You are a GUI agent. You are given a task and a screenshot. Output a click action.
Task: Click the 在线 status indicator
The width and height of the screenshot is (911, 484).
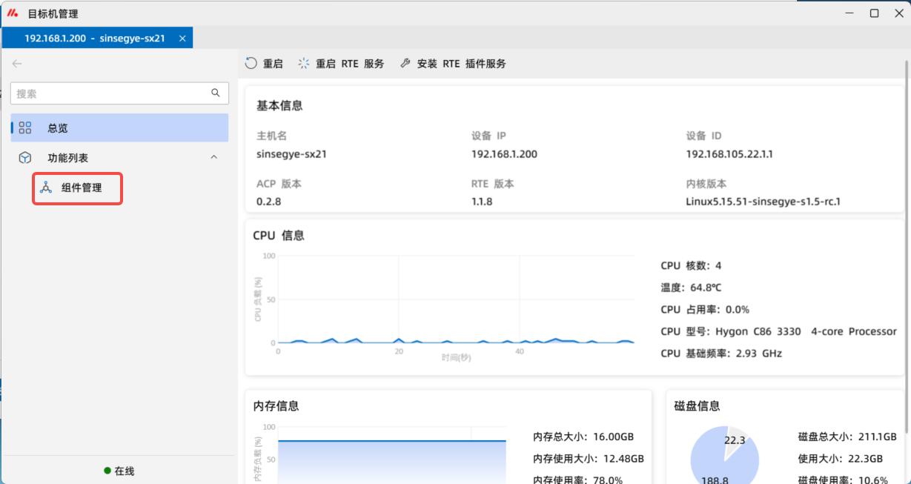pyautogui.click(x=119, y=471)
